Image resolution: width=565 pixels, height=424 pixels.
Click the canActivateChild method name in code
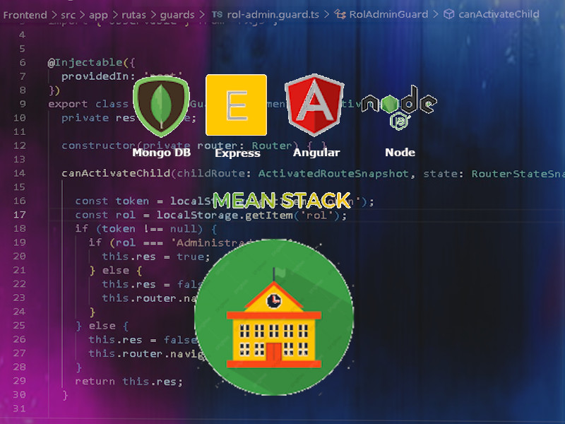point(116,173)
